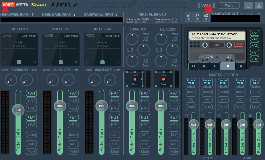Route recorder playback to A2 bus
Viewport: 265px width, 160px height.
[x=255, y=39]
